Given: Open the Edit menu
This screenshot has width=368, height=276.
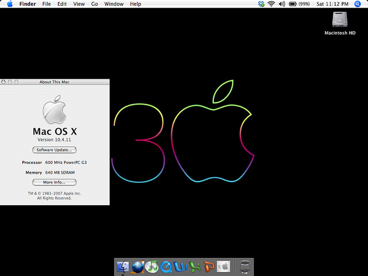Looking at the screenshot, I should tap(62, 4).
